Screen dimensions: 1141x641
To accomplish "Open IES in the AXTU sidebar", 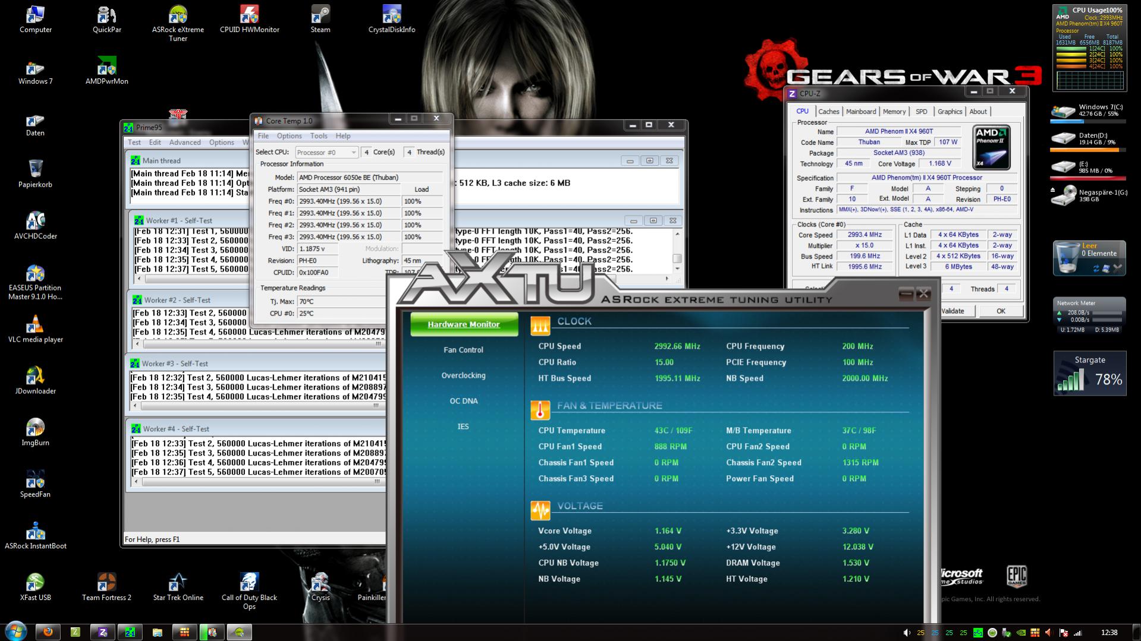I will [463, 427].
